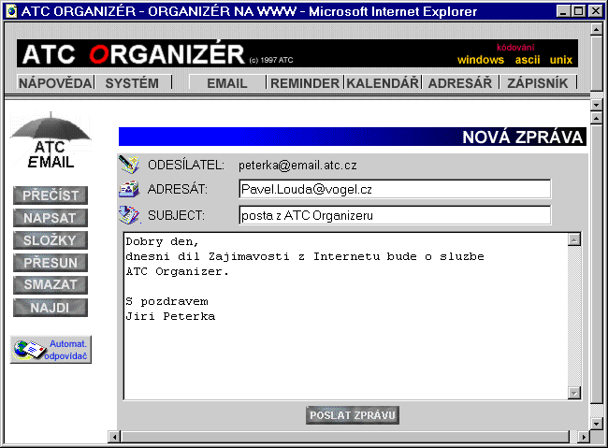The height and width of the screenshot is (448, 608).
Task: Click the message body scroll-down arrow
Action: coord(574,393)
